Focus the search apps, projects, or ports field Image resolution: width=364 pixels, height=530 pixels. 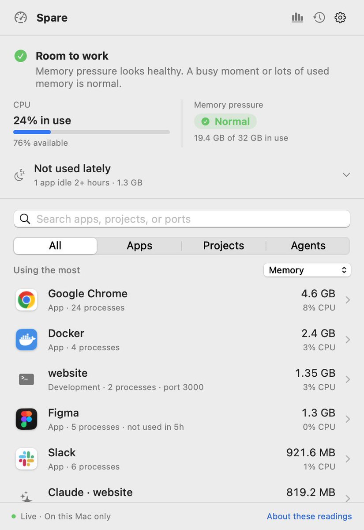tap(182, 219)
